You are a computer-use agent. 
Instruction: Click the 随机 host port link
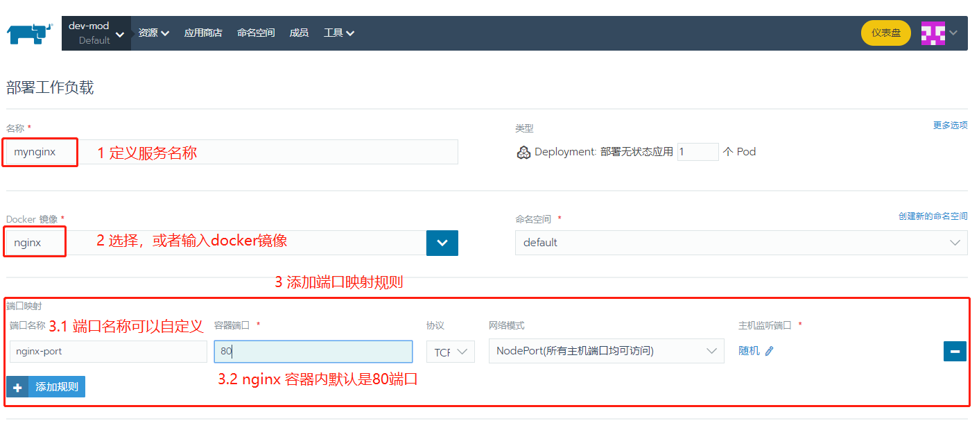pos(750,350)
